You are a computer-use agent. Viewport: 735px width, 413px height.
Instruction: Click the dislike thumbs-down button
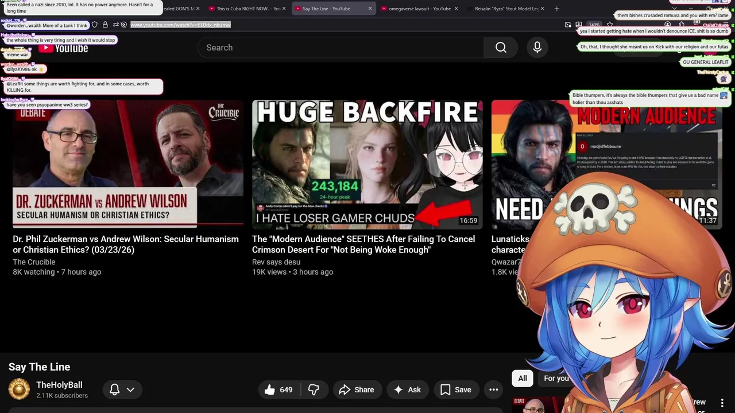314,389
